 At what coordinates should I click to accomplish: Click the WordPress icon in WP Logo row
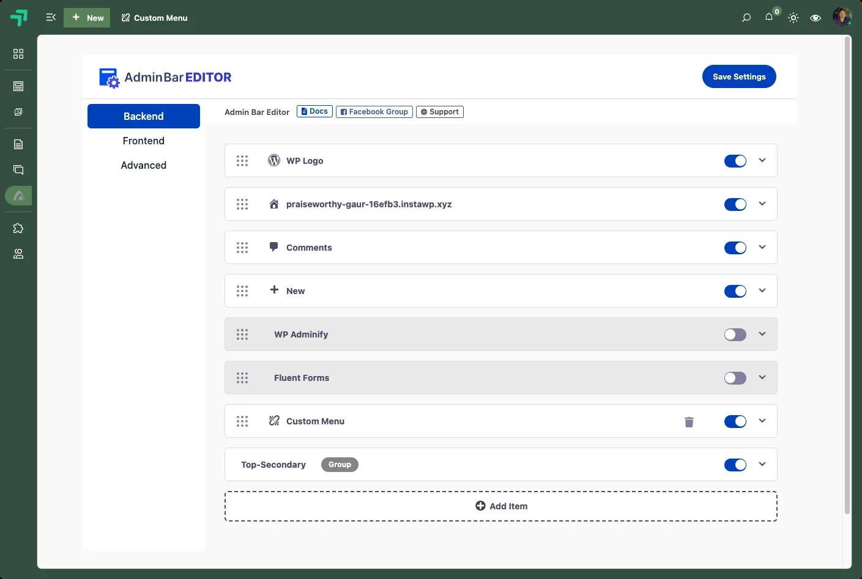pos(274,160)
